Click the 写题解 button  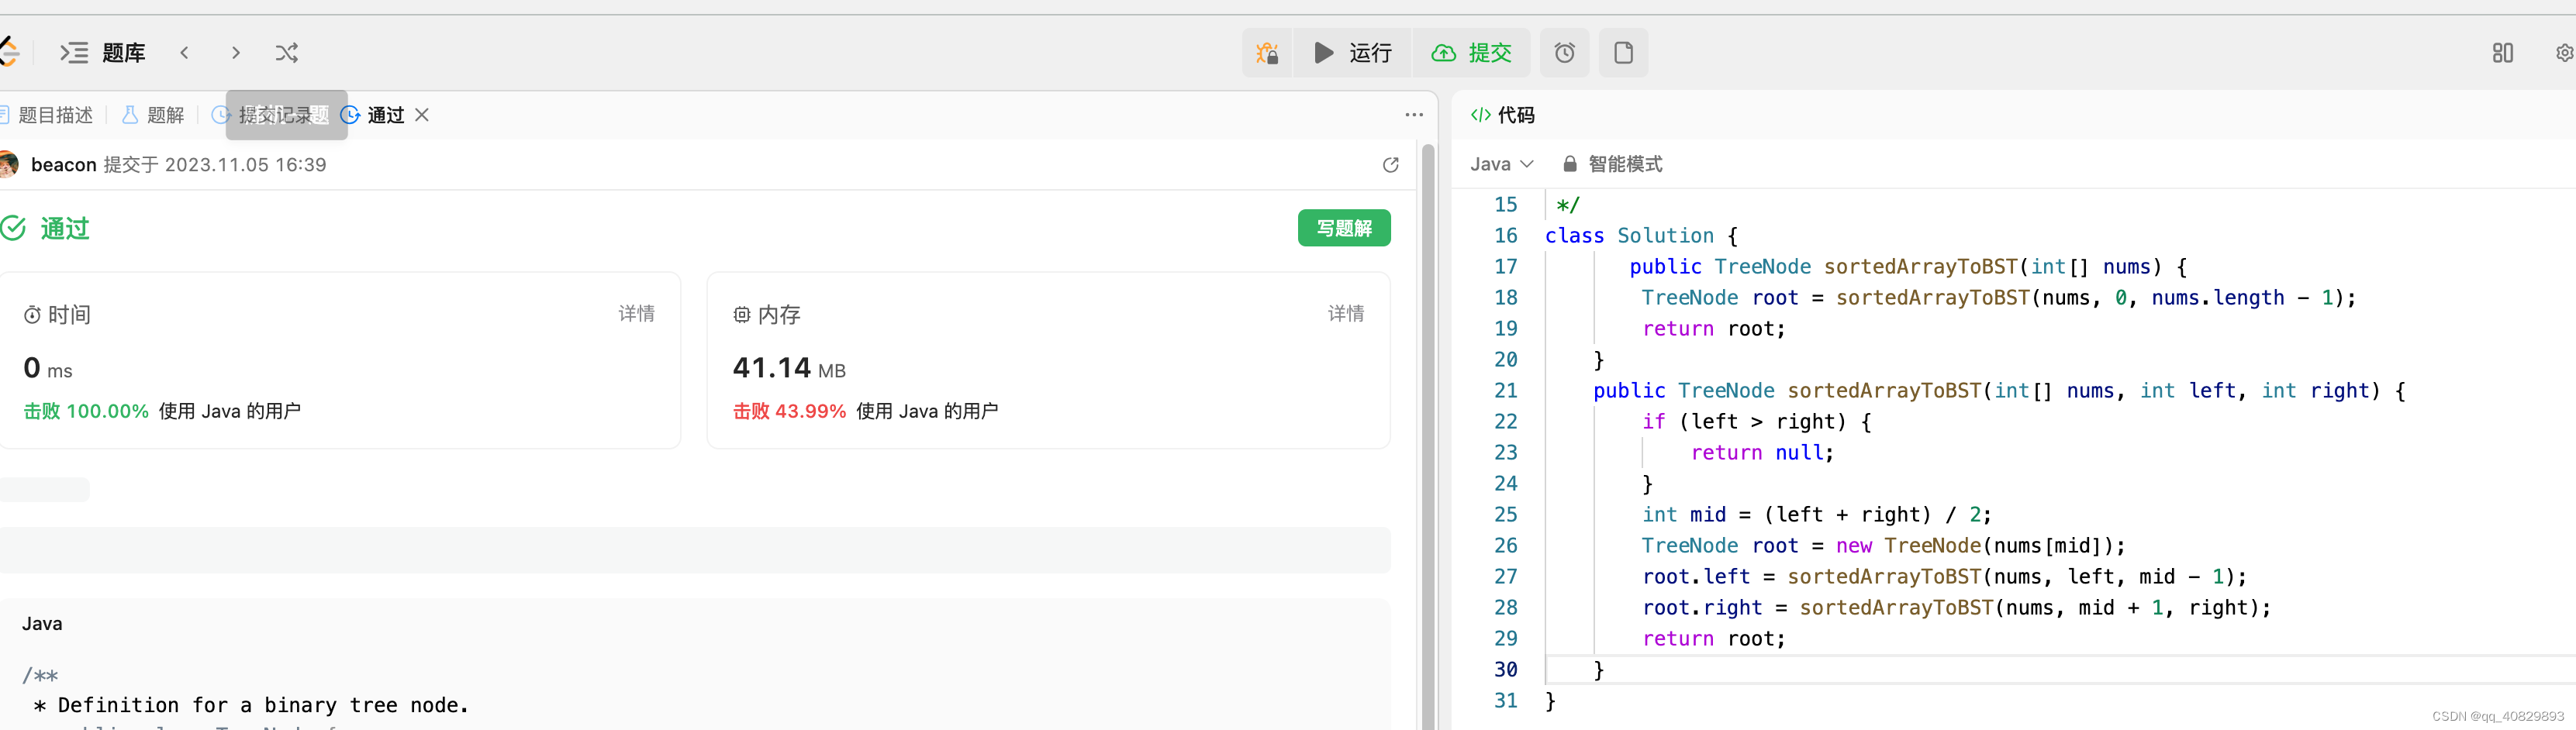coord(1344,228)
